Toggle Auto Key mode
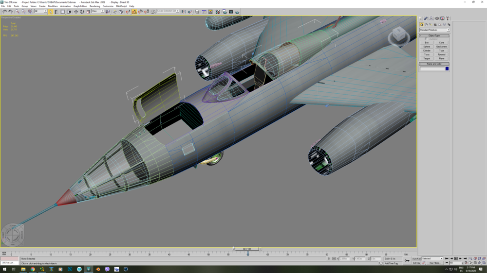The height and width of the screenshot is (273, 487). point(416,258)
